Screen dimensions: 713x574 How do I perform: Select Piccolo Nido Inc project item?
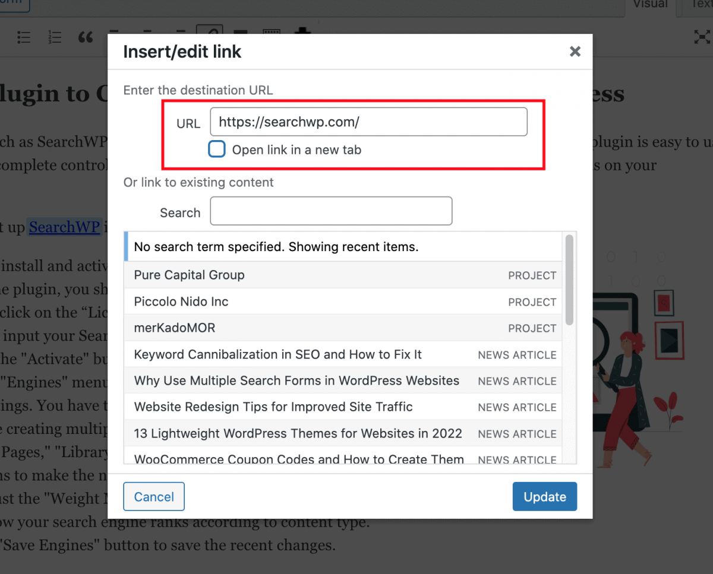click(343, 302)
